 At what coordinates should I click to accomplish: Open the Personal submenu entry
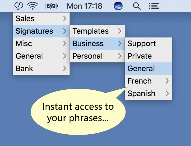click(x=97, y=56)
